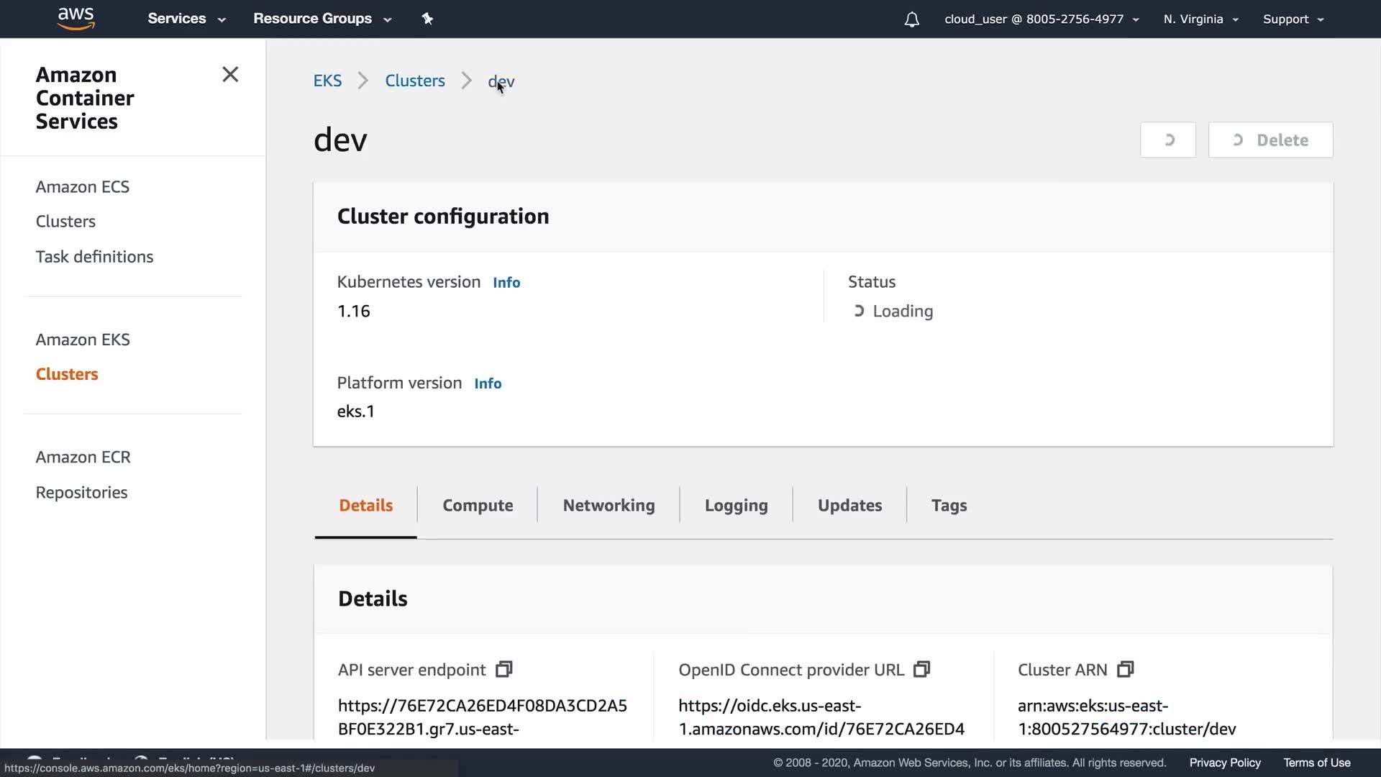
Task: Open the notifications bell icon
Action: tap(911, 19)
